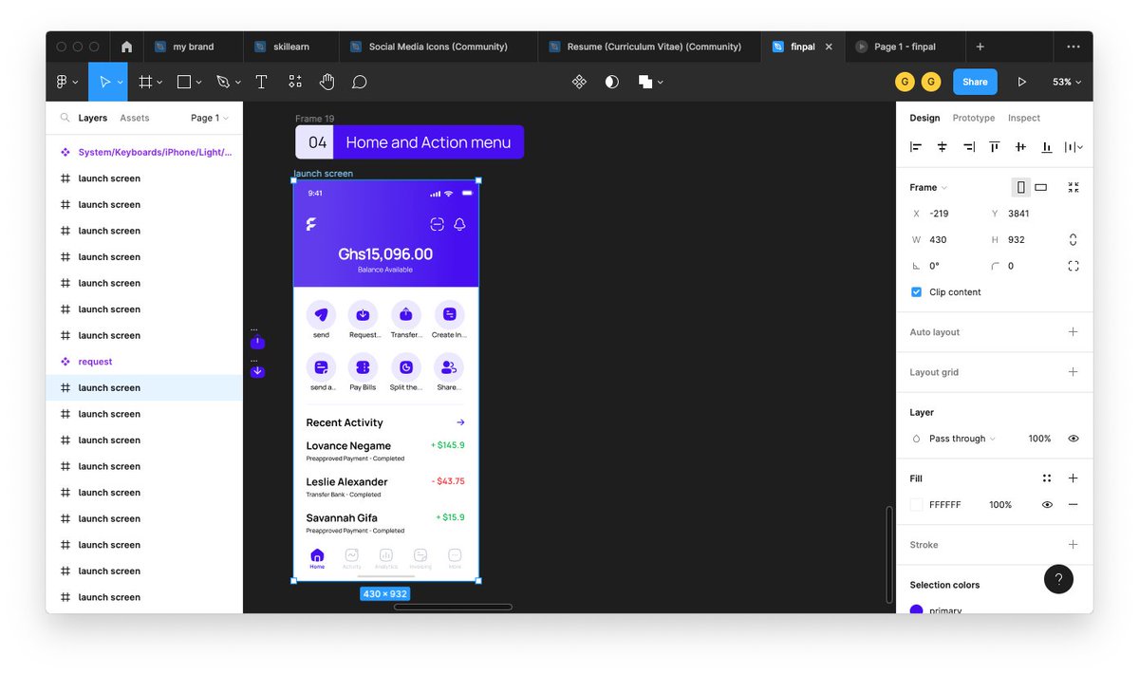The image size is (1139, 674).
Task: Click Align horizontal centers icon
Action: pyautogui.click(x=943, y=147)
